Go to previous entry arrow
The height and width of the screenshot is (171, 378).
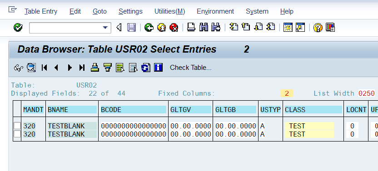tap(57, 68)
